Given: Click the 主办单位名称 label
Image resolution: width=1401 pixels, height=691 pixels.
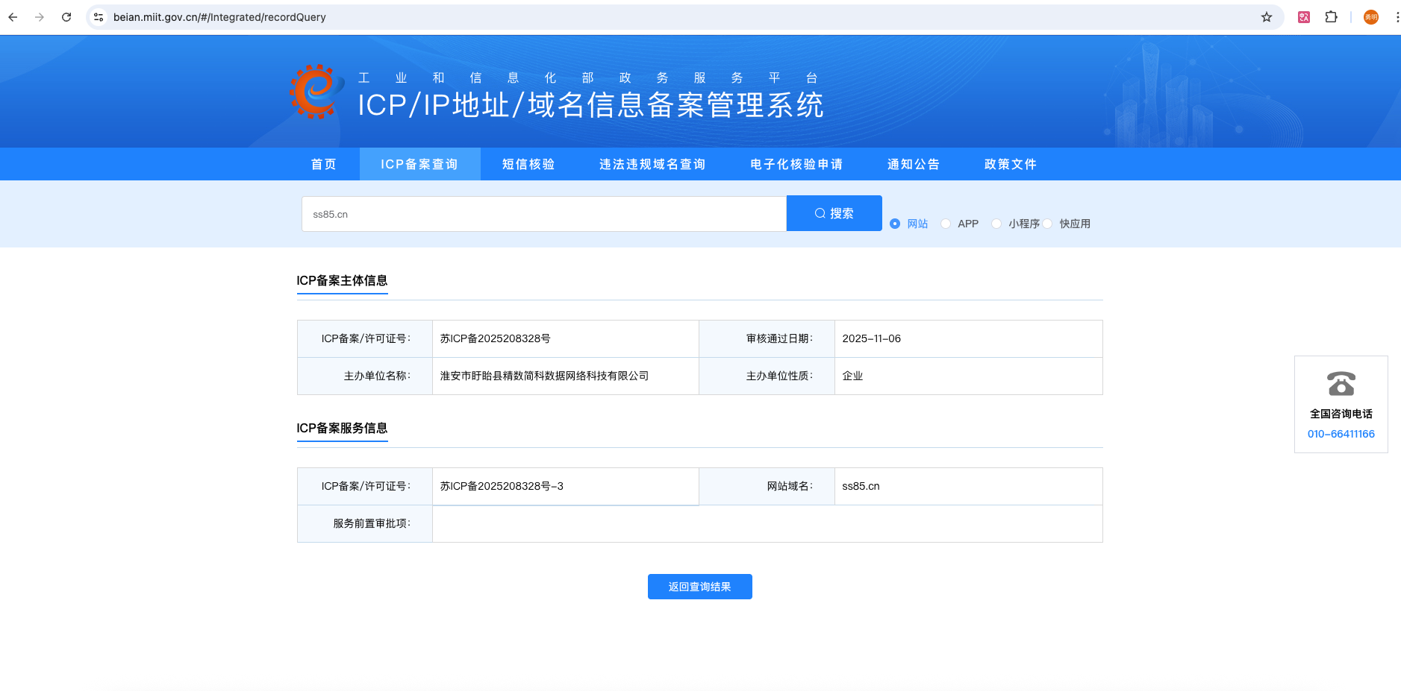Looking at the screenshot, I should point(377,376).
